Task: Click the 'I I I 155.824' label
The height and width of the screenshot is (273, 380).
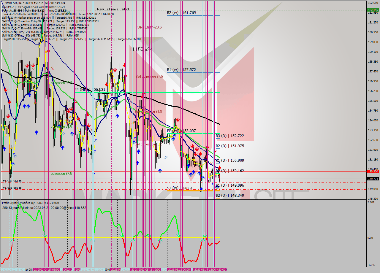Action: (x=140, y=49)
